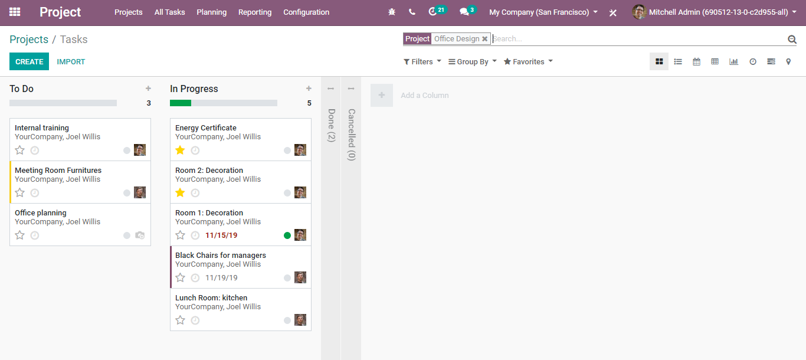Screen dimensions: 806x360
Task: Open the debug bug icon
Action: (392, 12)
